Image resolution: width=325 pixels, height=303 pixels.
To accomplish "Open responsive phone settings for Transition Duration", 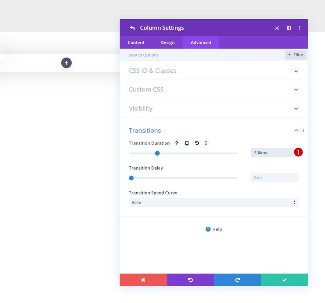I will (x=187, y=143).
